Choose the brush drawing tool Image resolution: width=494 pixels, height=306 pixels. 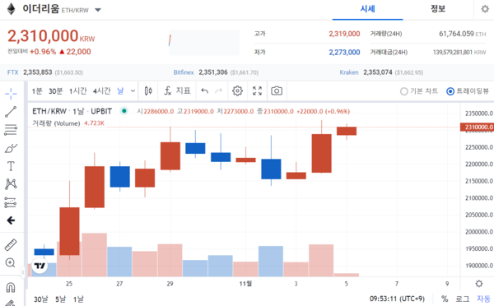[11, 148]
